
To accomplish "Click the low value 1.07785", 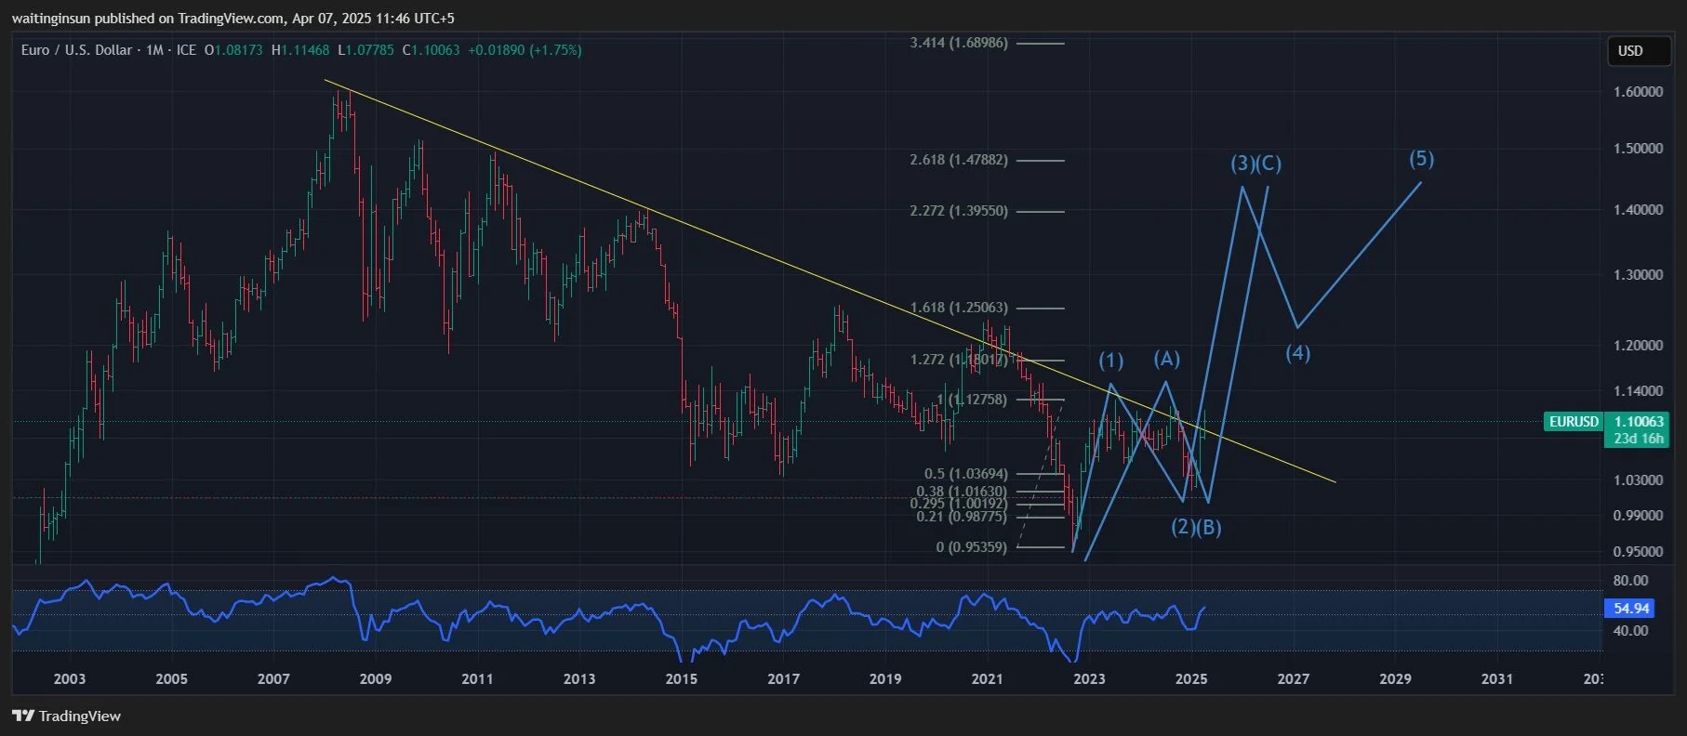I will click(x=370, y=50).
